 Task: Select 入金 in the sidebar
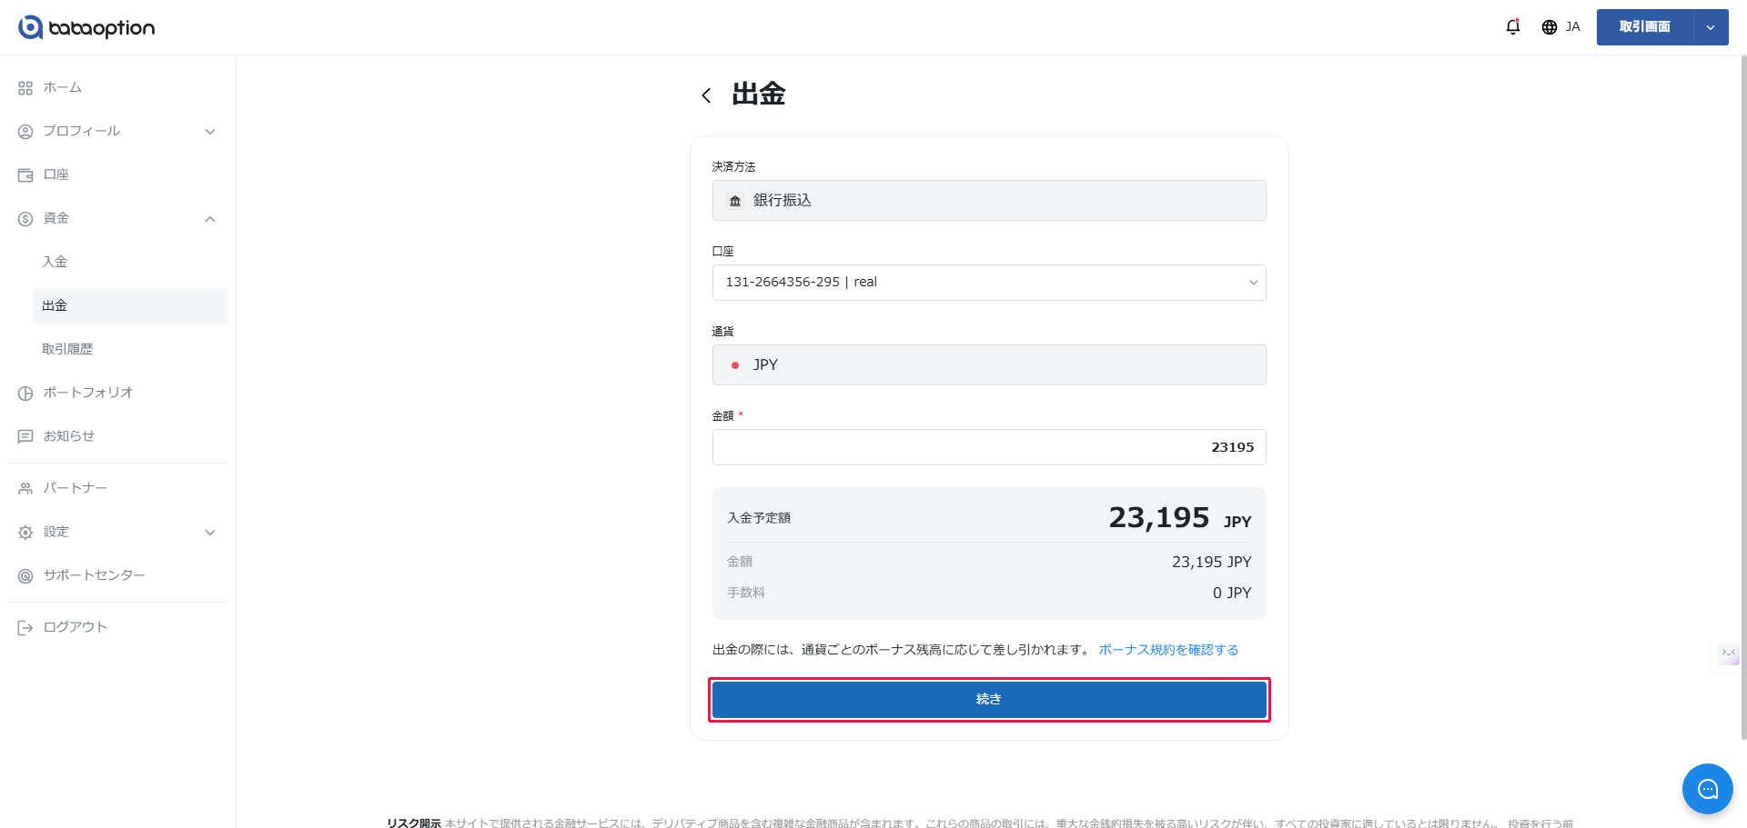(x=55, y=263)
